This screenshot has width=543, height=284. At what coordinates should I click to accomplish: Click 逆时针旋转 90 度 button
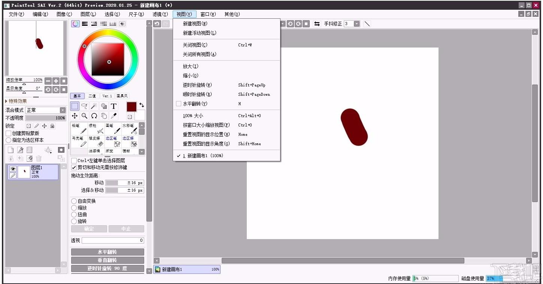coord(107,268)
